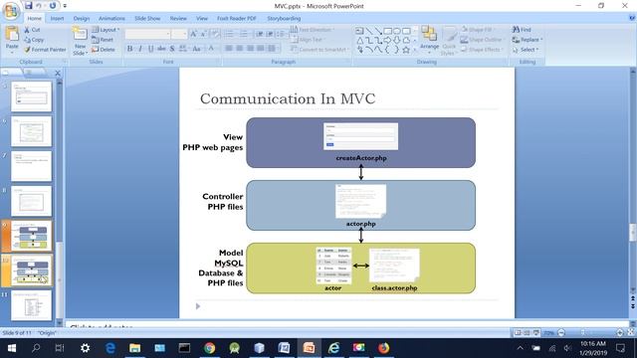
Task: Click the zoom out minus button
Action: coord(561,333)
